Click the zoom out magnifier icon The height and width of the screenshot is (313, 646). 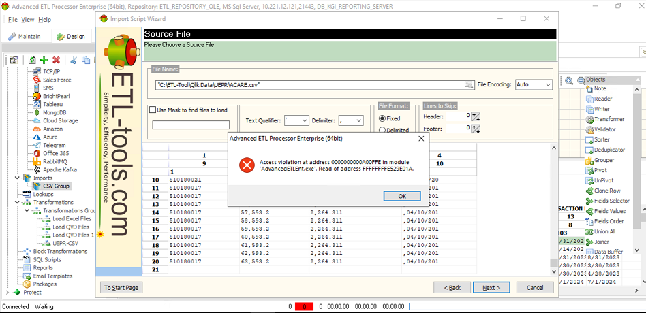pyautogui.click(x=580, y=81)
